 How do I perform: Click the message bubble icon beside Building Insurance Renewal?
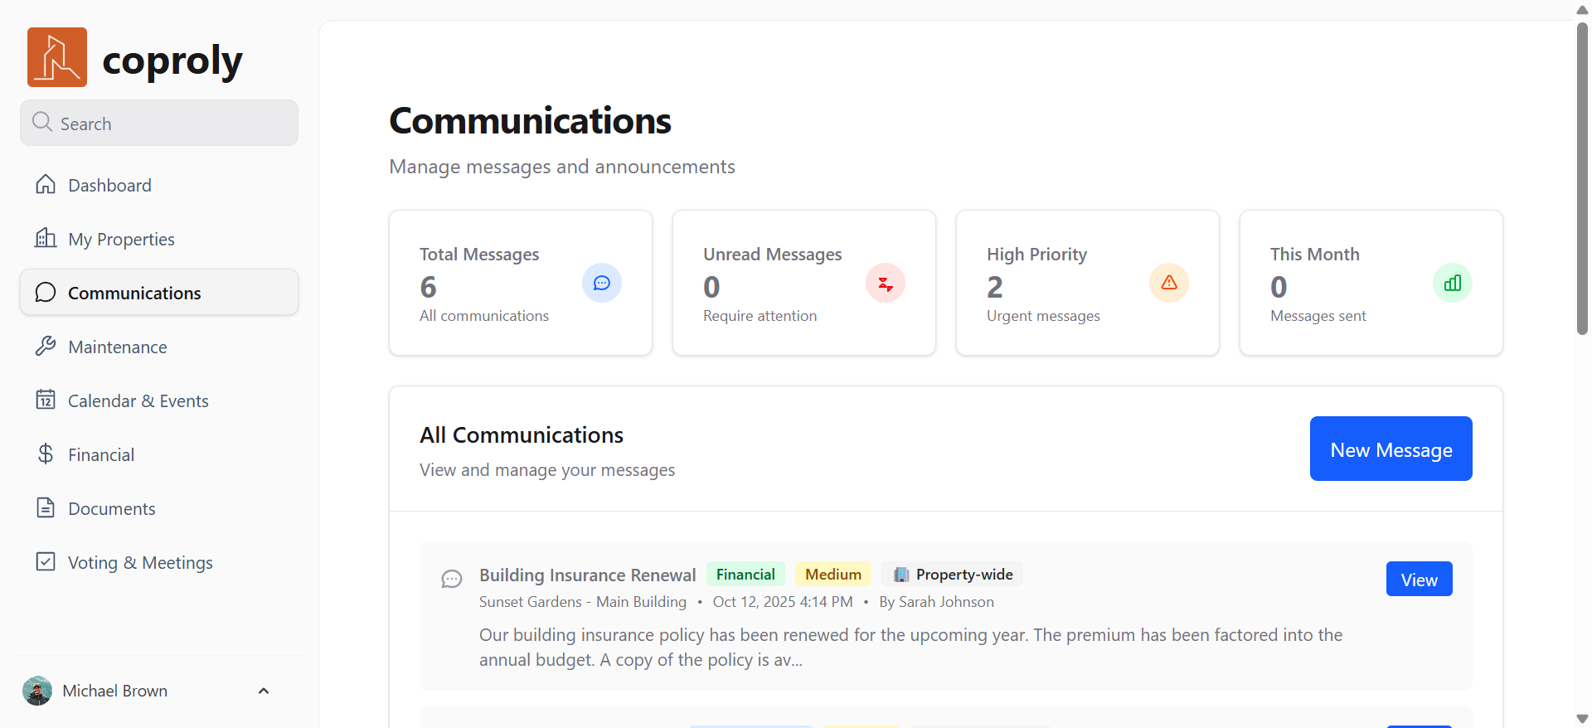[452, 579]
